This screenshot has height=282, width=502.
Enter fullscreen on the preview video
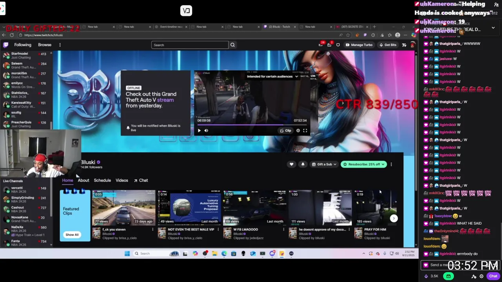coord(305,130)
